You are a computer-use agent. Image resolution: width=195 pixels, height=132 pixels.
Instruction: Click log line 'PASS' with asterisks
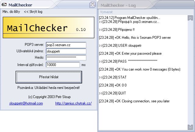[128, 61]
